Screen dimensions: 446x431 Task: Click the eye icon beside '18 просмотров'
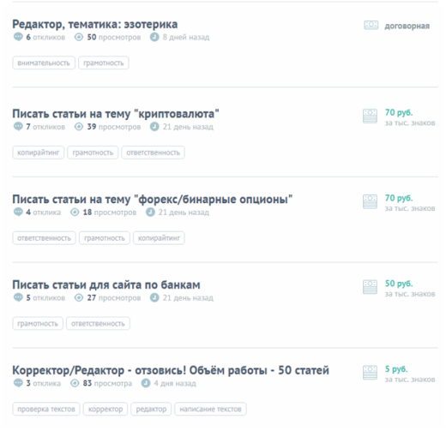coord(75,213)
